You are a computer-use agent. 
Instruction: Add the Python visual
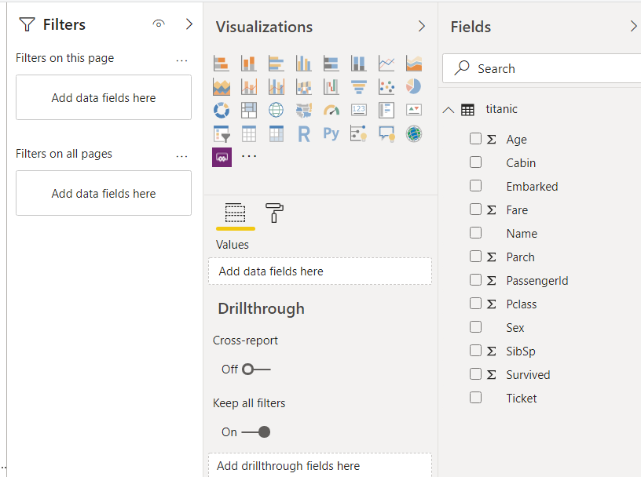(331, 133)
